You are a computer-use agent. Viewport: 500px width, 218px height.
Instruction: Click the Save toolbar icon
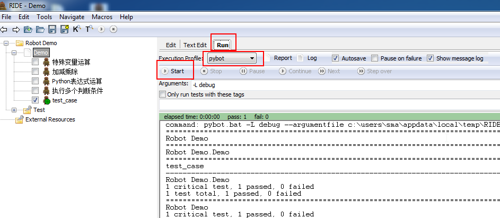52,30
